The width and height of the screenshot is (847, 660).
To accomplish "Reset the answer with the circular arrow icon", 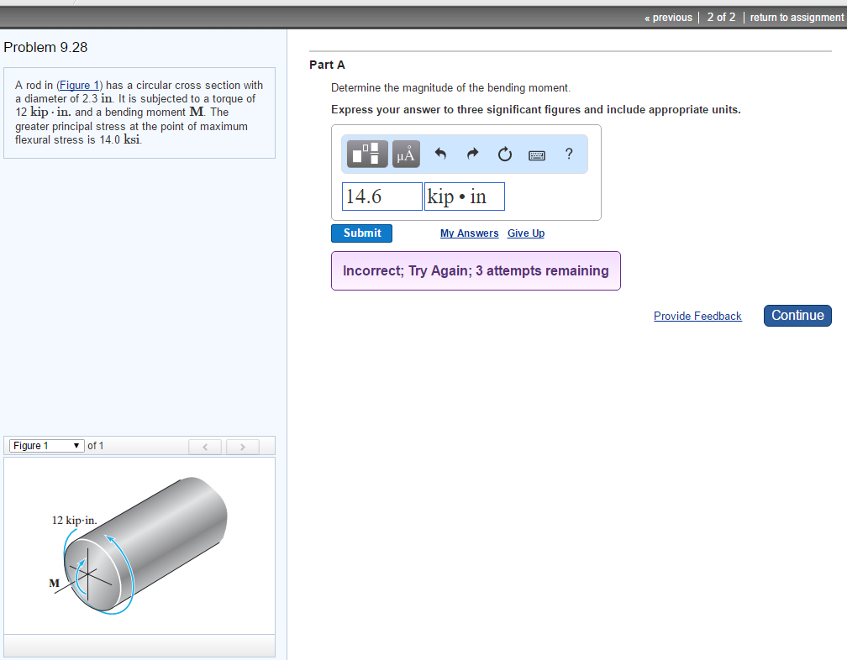I will (504, 155).
